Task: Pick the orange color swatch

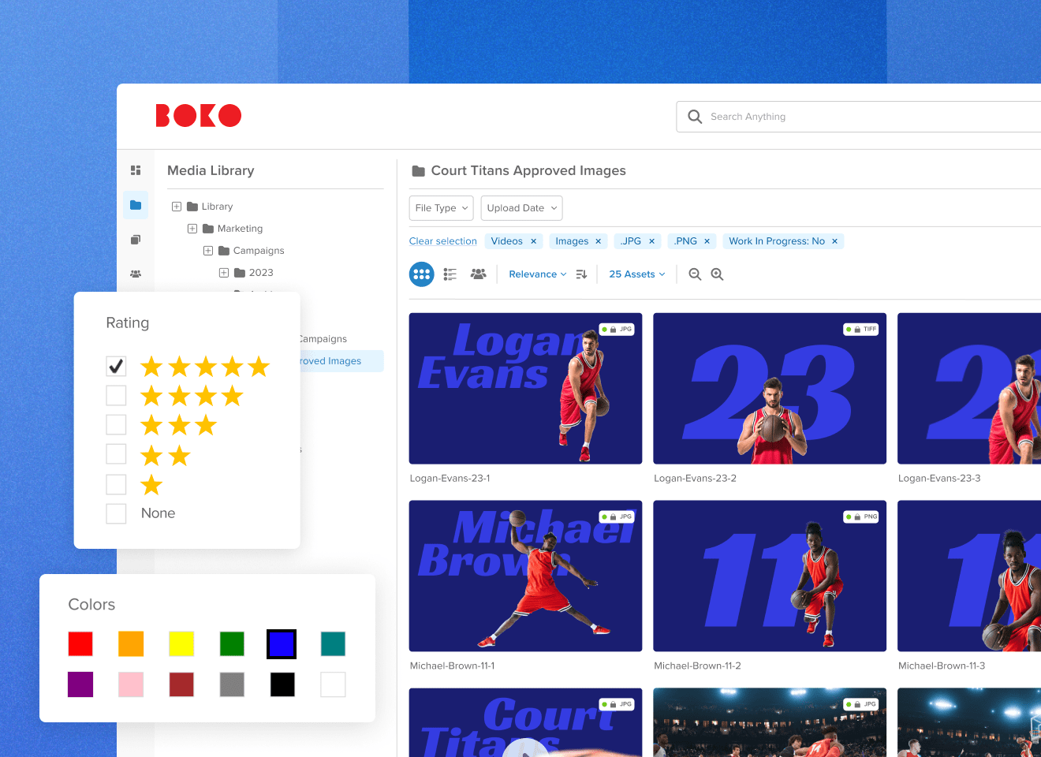Action: [x=131, y=644]
